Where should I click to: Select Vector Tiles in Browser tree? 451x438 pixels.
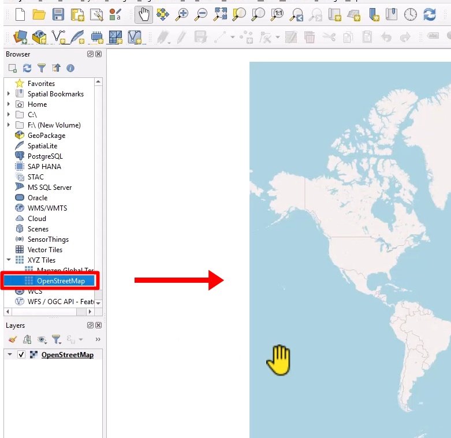click(45, 250)
